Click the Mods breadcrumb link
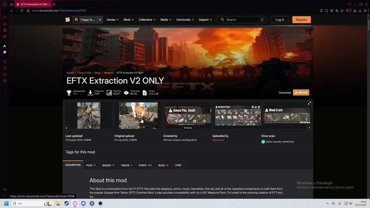This screenshot has height=208, width=370. click(97, 73)
